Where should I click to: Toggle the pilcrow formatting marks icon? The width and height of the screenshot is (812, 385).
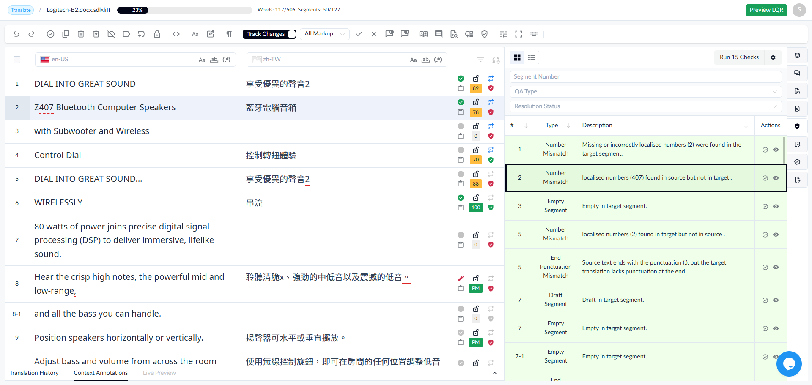(x=229, y=34)
